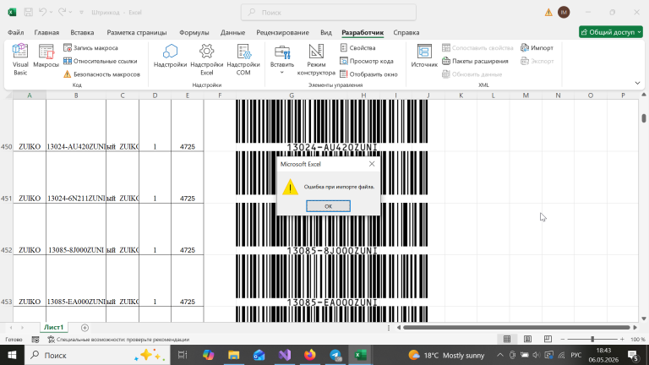The height and width of the screenshot is (365, 649).
Task: Click the warning triangle in the title bar
Action: click(x=548, y=13)
